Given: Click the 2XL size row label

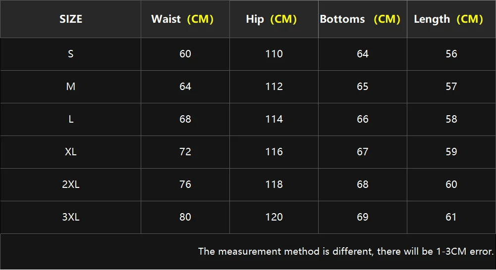Looking at the screenshot, I should 71,184.
